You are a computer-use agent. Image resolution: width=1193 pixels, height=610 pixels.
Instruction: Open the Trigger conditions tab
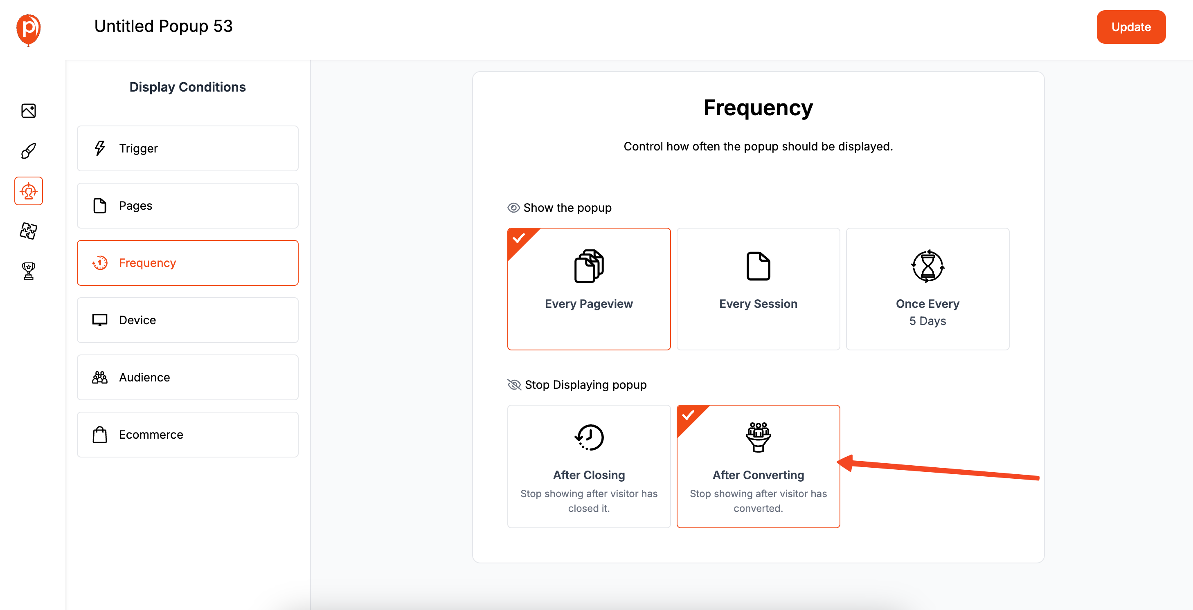pyautogui.click(x=187, y=148)
